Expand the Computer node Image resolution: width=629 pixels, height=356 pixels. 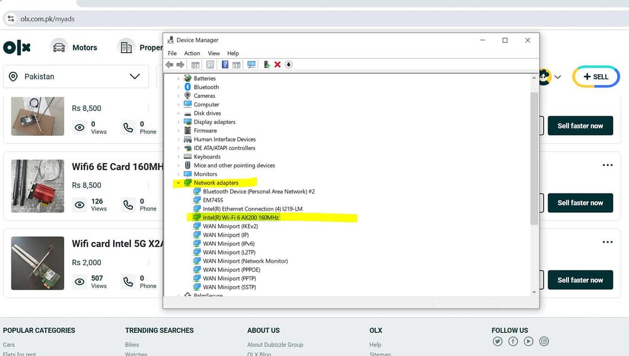coord(179,104)
